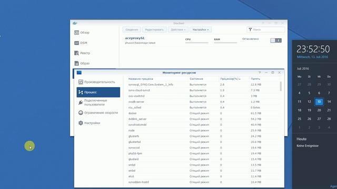Click the filter funnel icon in Docker search
337x189 pixels.
point(250,29)
